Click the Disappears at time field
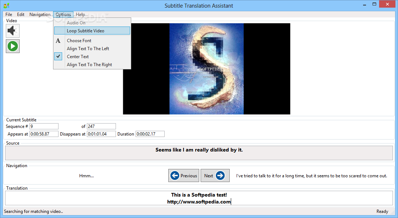 (101, 134)
